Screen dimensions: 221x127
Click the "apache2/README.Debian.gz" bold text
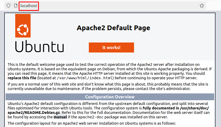click(x=34, y=113)
